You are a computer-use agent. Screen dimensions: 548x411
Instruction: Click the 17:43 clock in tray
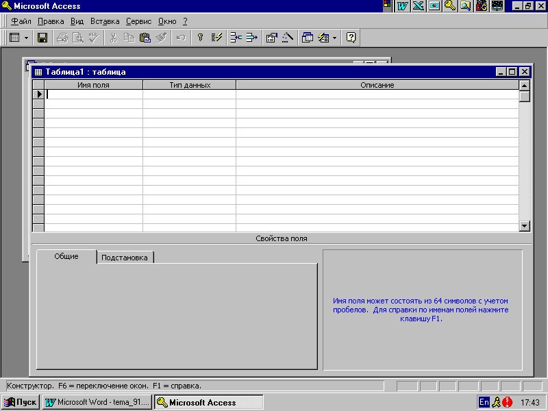tap(530, 403)
